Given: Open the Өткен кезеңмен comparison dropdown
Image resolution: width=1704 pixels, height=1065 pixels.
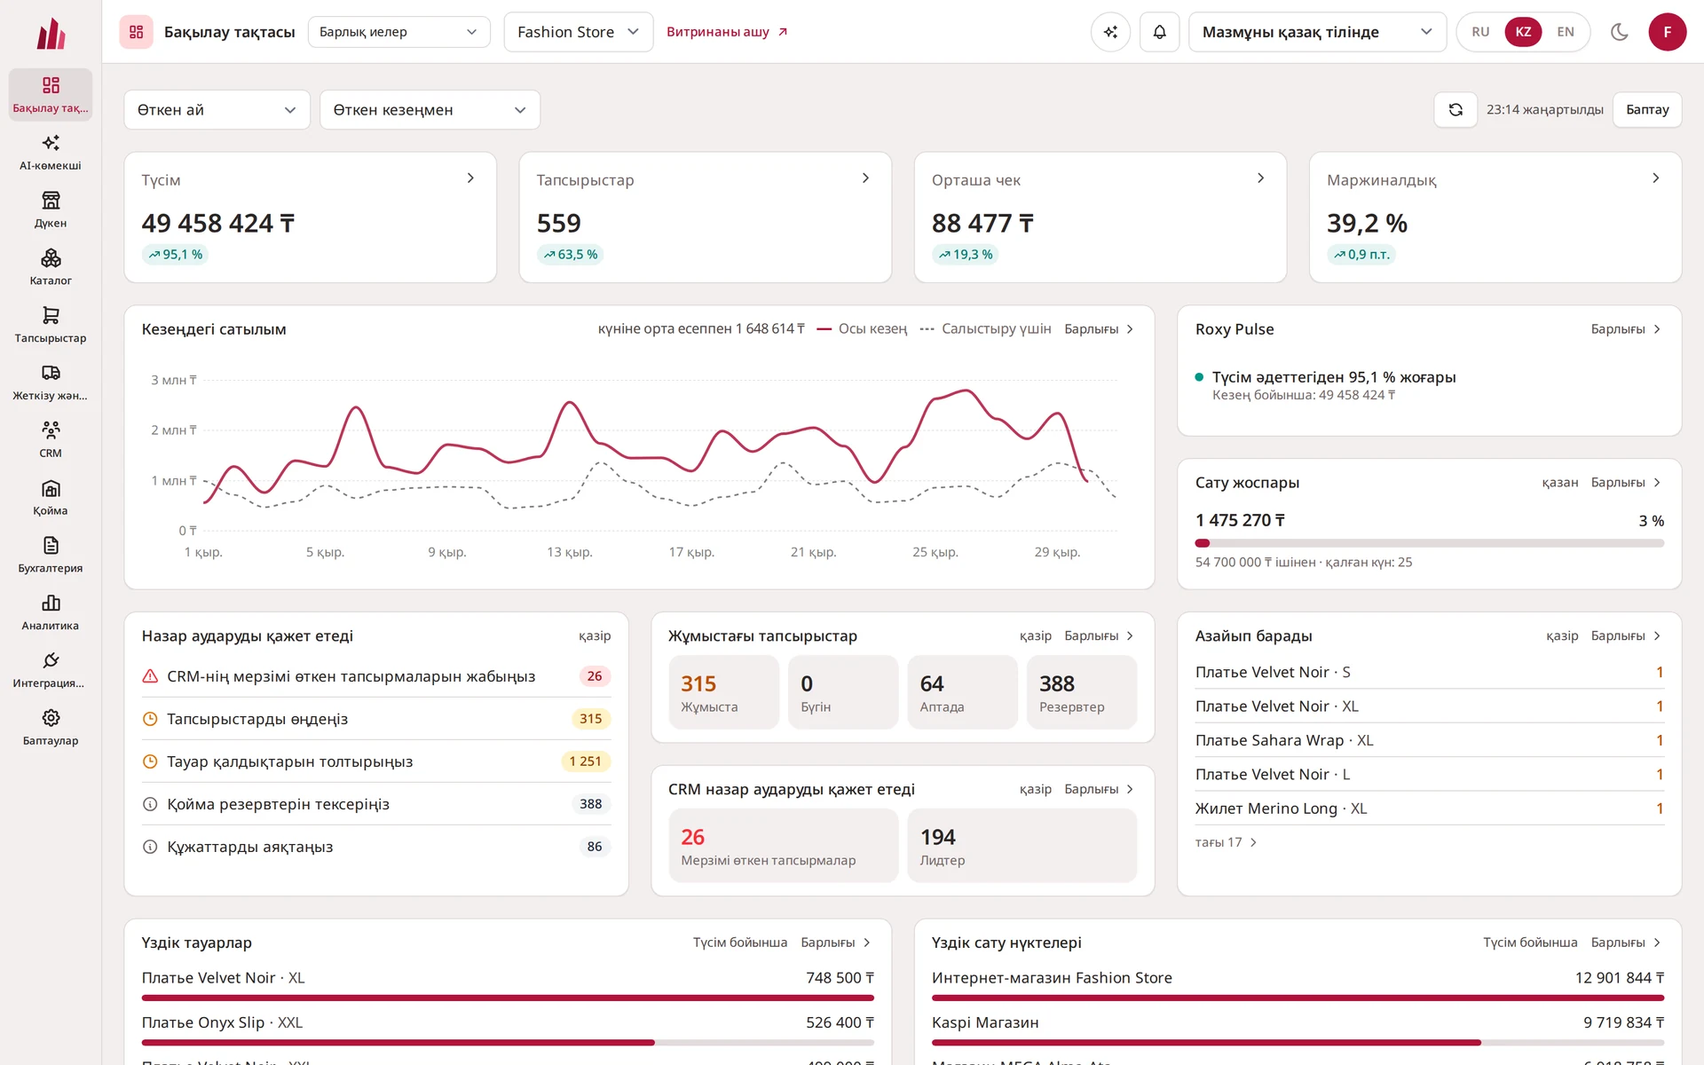Looking at the screenshot, I should [x=430, y=110].
